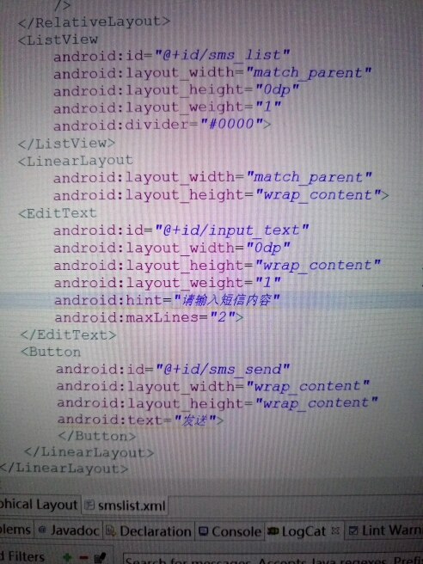Click the indented </LinearLayout> closing tag
This screenshot has height=564, width=423.
click(89, 452)
